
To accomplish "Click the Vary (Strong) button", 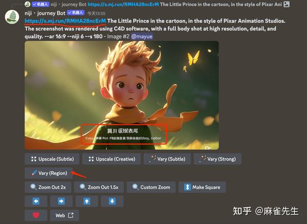I will (217, 159).
